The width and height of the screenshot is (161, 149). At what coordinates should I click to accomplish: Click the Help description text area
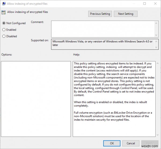click(x=114, y=99)
